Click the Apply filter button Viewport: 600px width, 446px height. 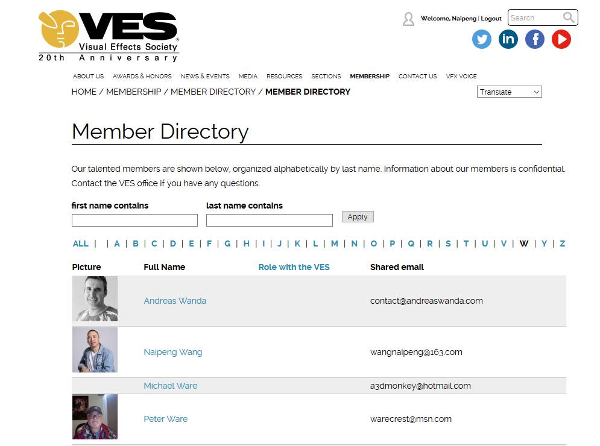point(358,217)
